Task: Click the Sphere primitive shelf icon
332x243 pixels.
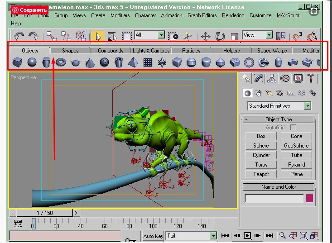Action: [32, 62]
